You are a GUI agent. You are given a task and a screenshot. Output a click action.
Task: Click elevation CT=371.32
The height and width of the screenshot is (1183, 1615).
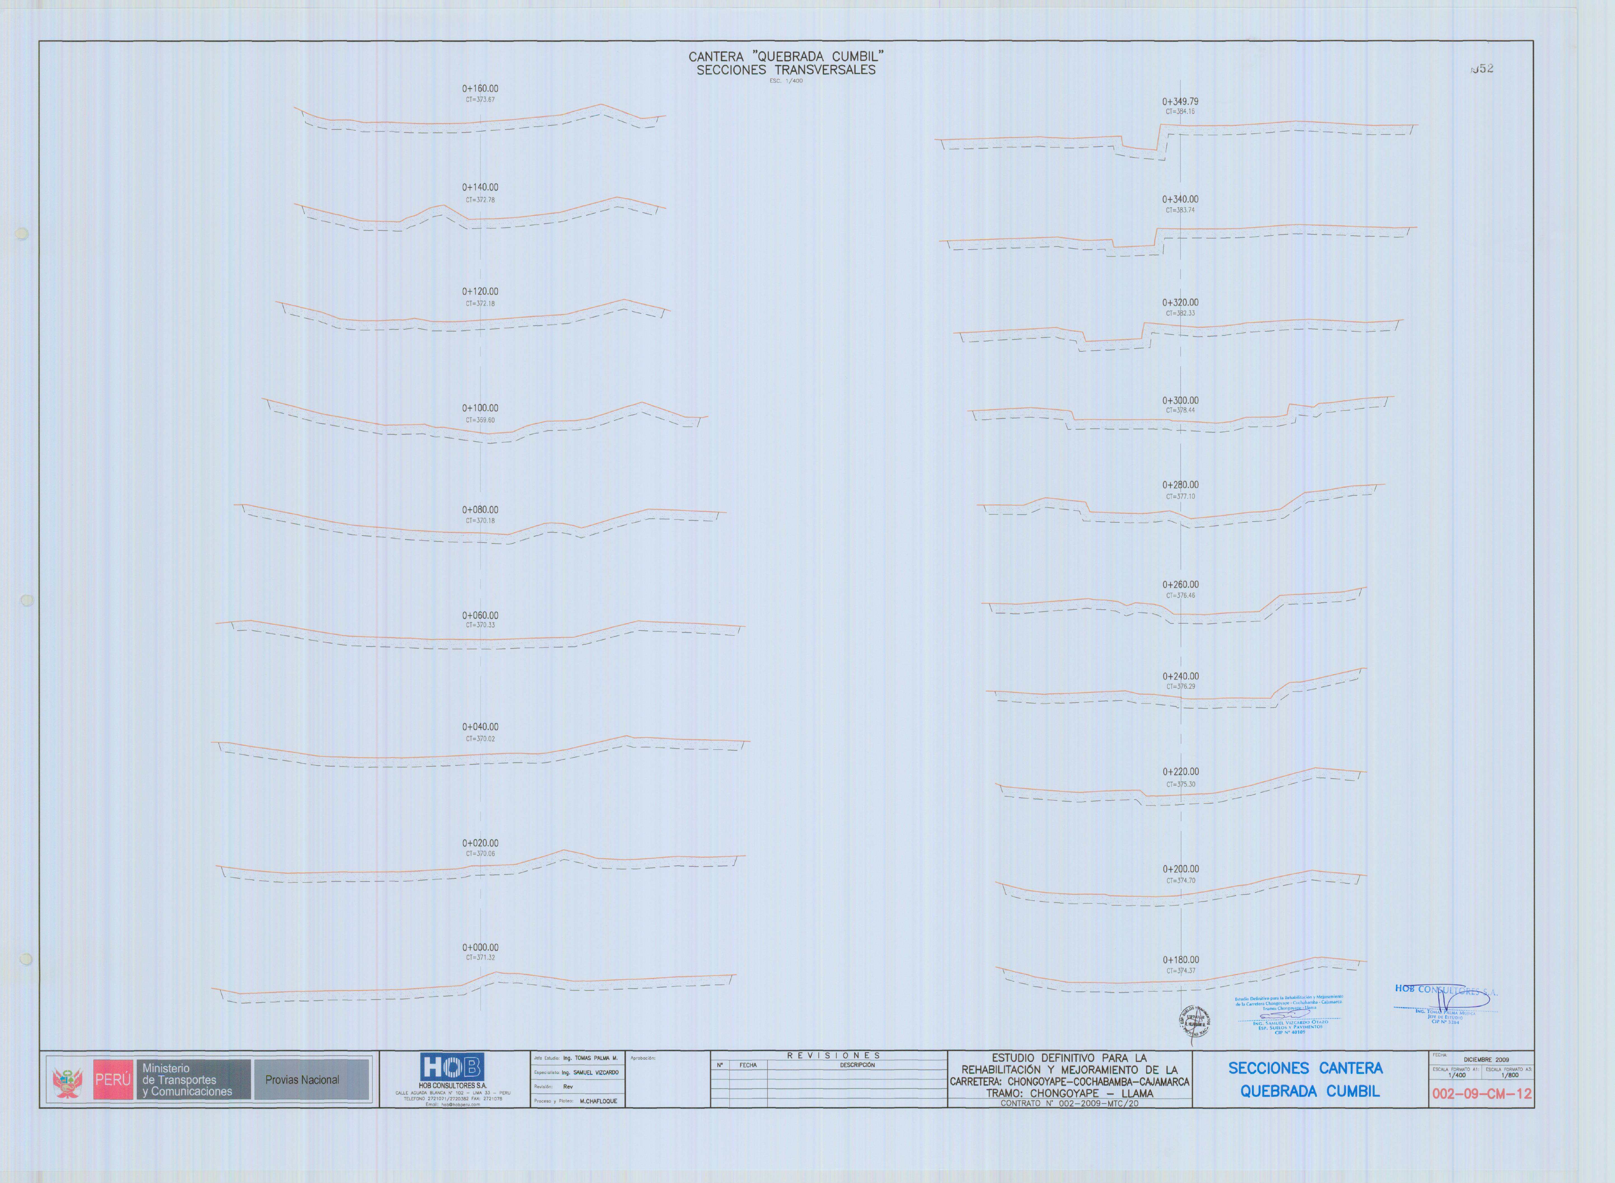(480, 957)
